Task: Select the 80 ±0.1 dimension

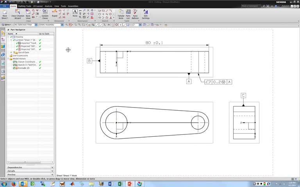Action: pos(154,43)
